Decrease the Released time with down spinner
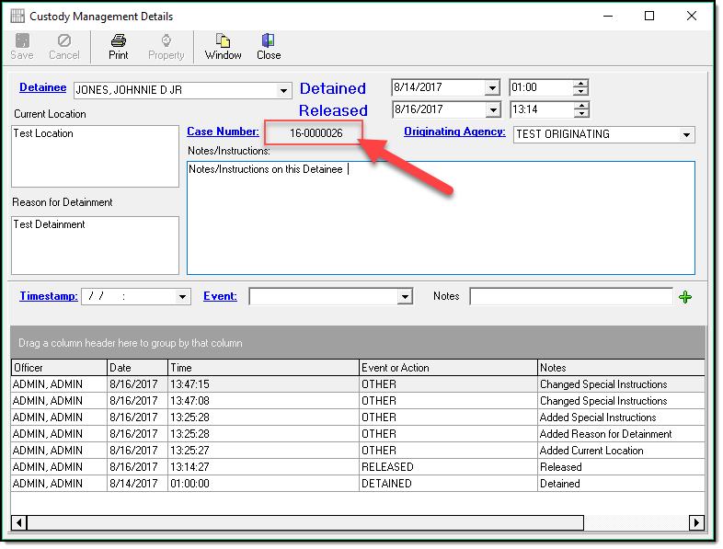The image size is (723, 549). [580, 114]
